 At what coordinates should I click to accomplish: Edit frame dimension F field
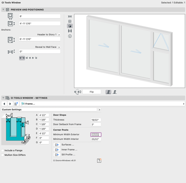[x=44, y=138]
